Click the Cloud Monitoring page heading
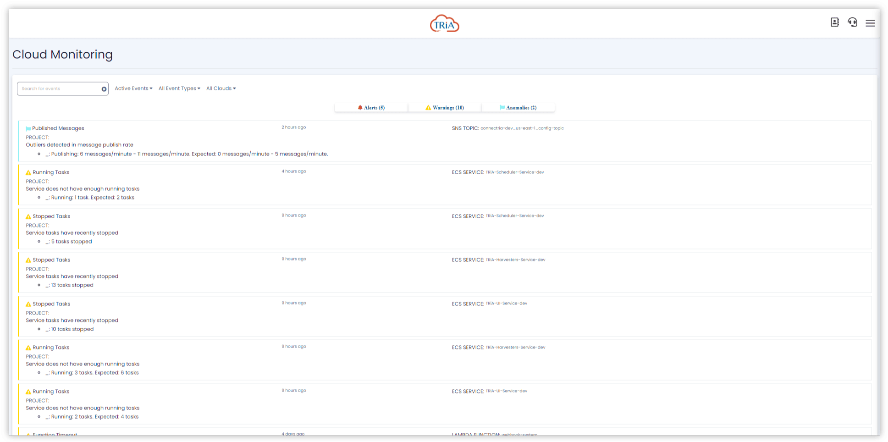This screenshot has height=442, width=888. click(x=62, y=55)
